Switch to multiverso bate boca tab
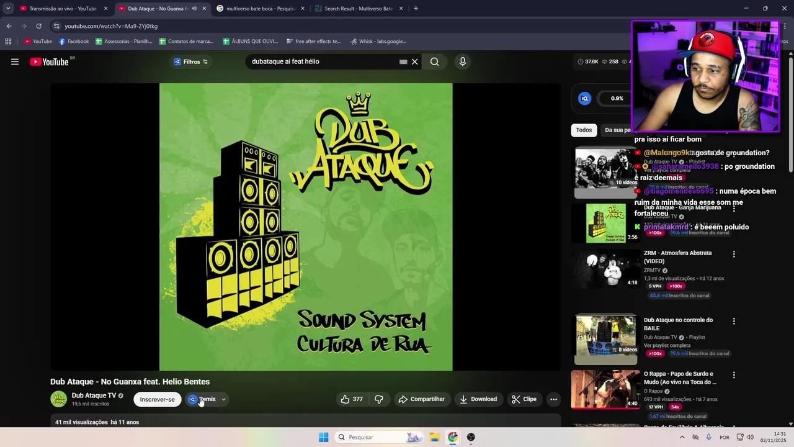 click(261, 9)
